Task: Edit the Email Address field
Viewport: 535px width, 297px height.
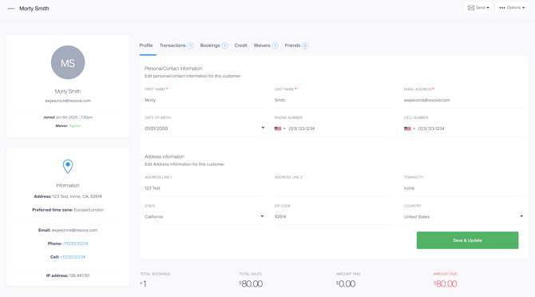Action: coord(464,101)
